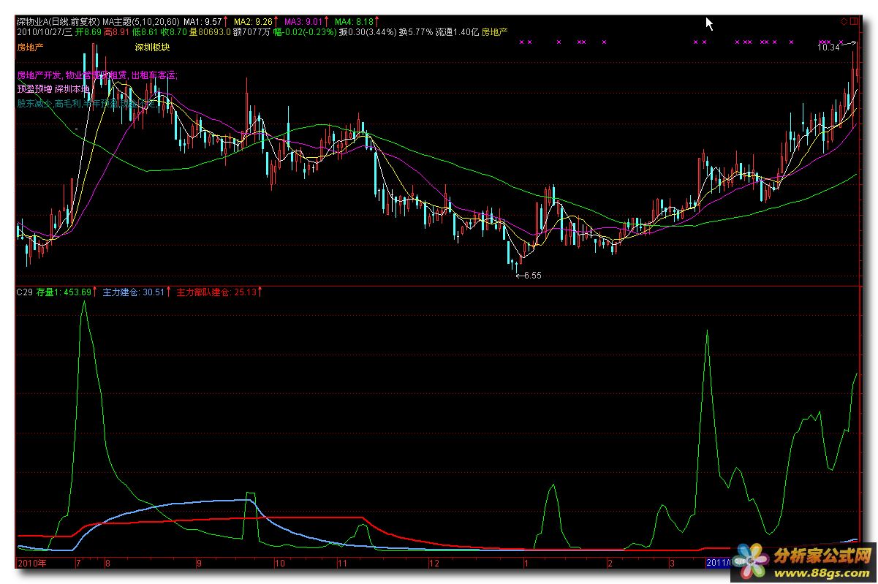
Task: Click month 9 on the time axis
Action: point(198,564)
